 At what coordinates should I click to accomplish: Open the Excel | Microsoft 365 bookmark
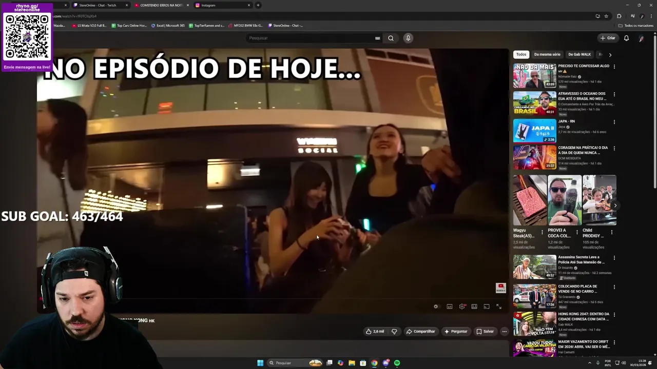click(168, 25)
